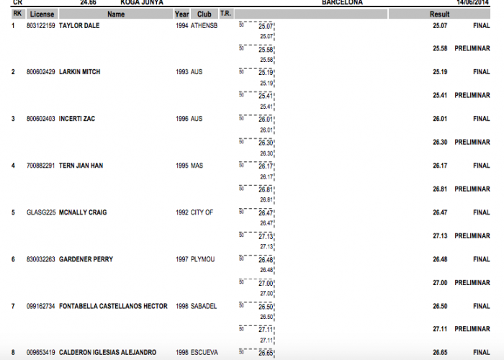Image resolution: width=504 pixels, height=360 pixels.
Task: Click 27.13 in the Result column
Action: pos(440,236)
